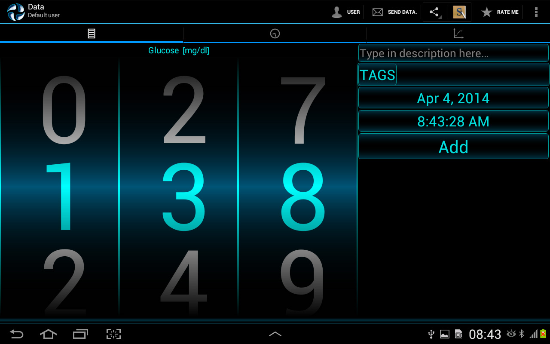Screen dimensions: 550x344
Task: Click the description input field
Action: pos(453,53)
